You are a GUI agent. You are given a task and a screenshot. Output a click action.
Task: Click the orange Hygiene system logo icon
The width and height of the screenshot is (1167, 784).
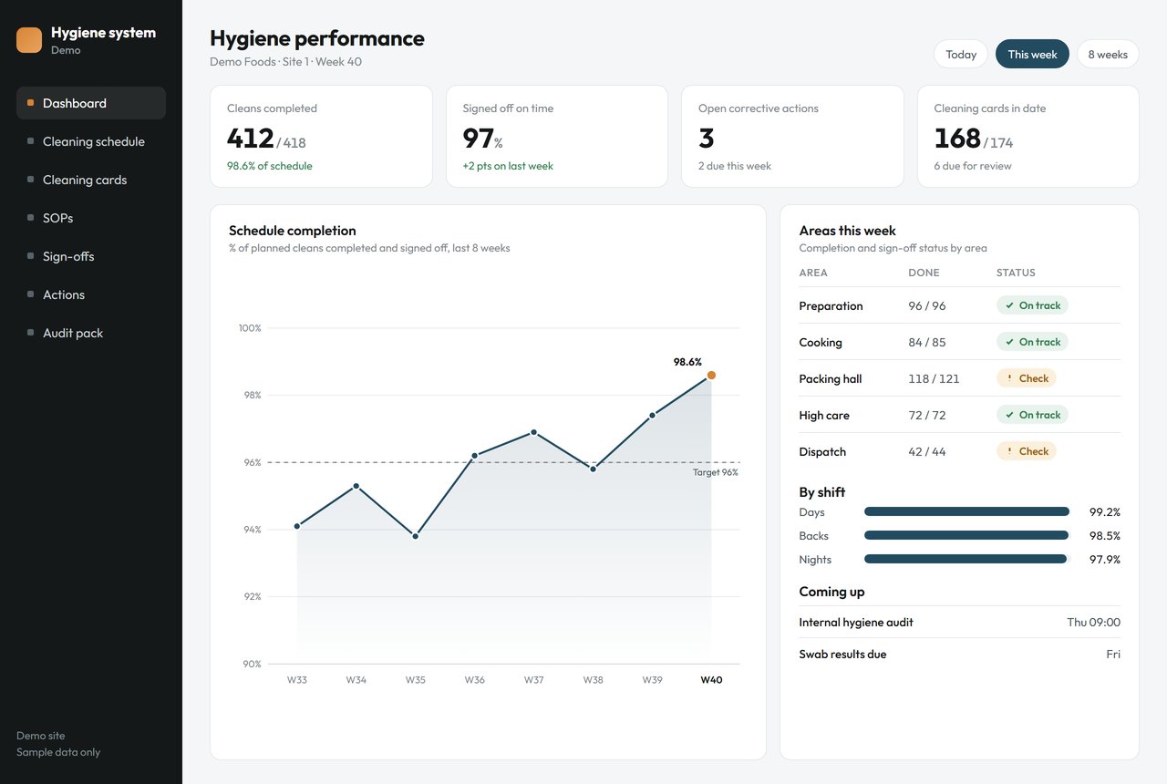[x=29, y=40]
